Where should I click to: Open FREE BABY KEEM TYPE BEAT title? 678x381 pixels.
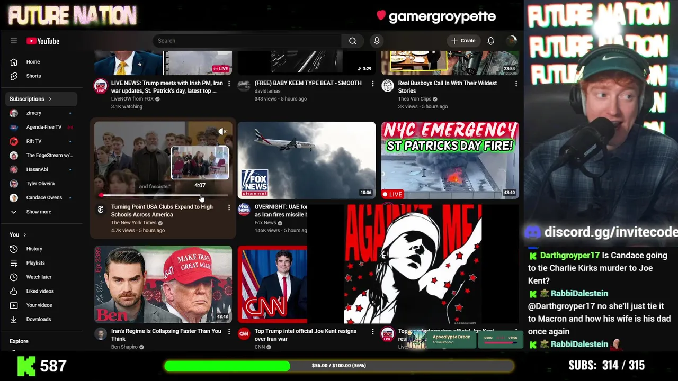308,83
